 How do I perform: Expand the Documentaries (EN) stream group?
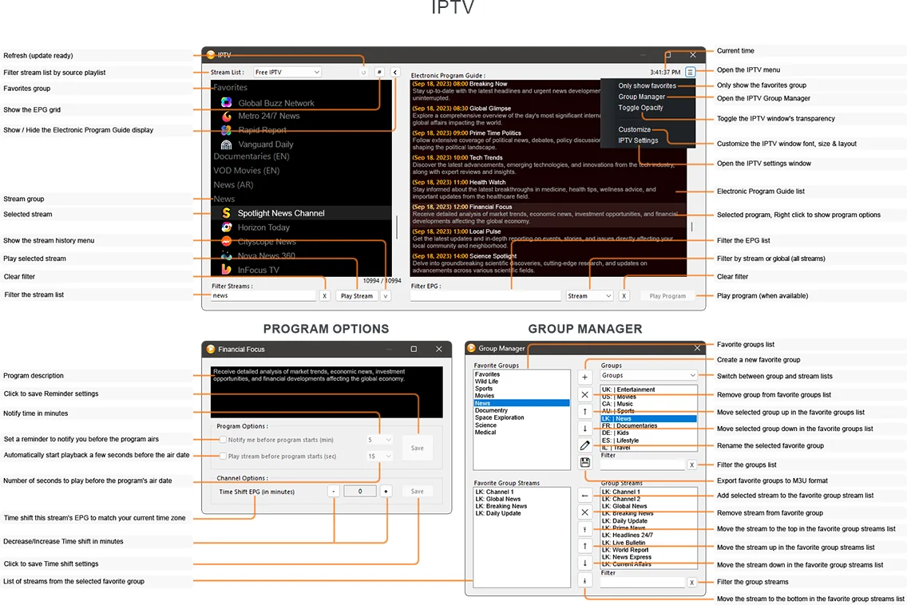point(251,156)
